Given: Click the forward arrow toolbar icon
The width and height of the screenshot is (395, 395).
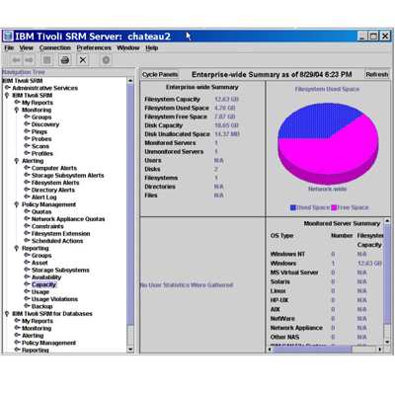Looking at the screenshot, I should tap(29, 60).
